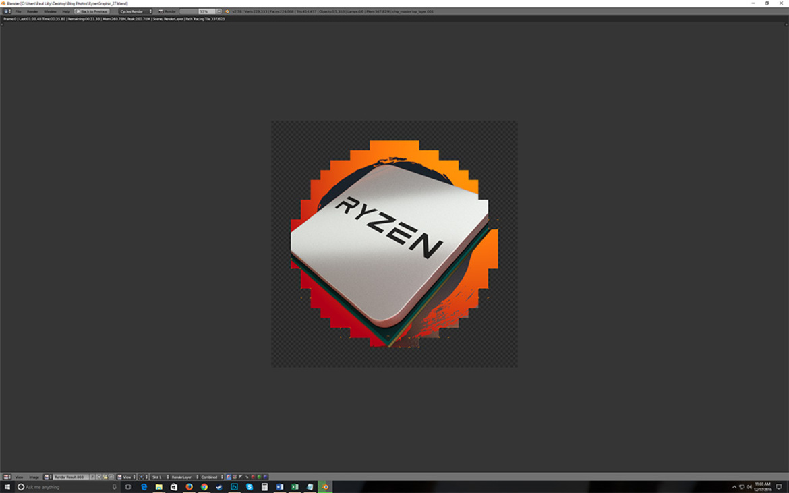Image resolution: width=789 pixels, height=493 pixels.
Task: Click active Blender icon in taskbar
Action: [325, 487]
